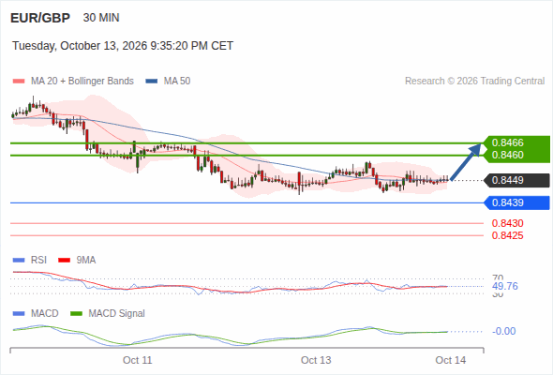This screenshot has height=375, width=553.
Task: Click the MACD legend label
Action: pos(44,314)
